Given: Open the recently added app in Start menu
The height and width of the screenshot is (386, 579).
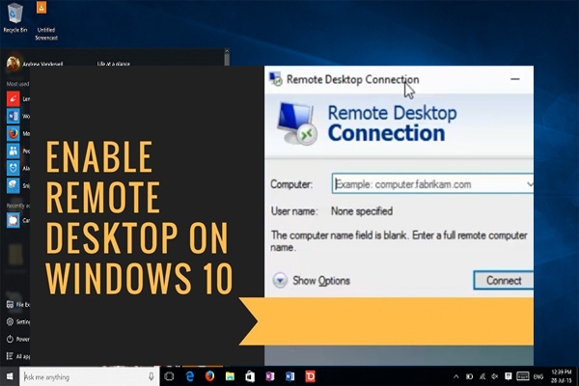Looking at the screenshot, I should click(13, 221).
